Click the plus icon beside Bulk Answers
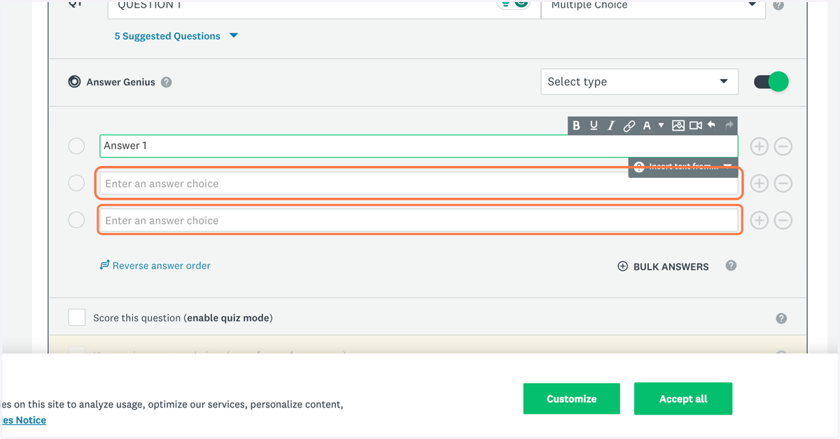840x439 pixels. 622,266
